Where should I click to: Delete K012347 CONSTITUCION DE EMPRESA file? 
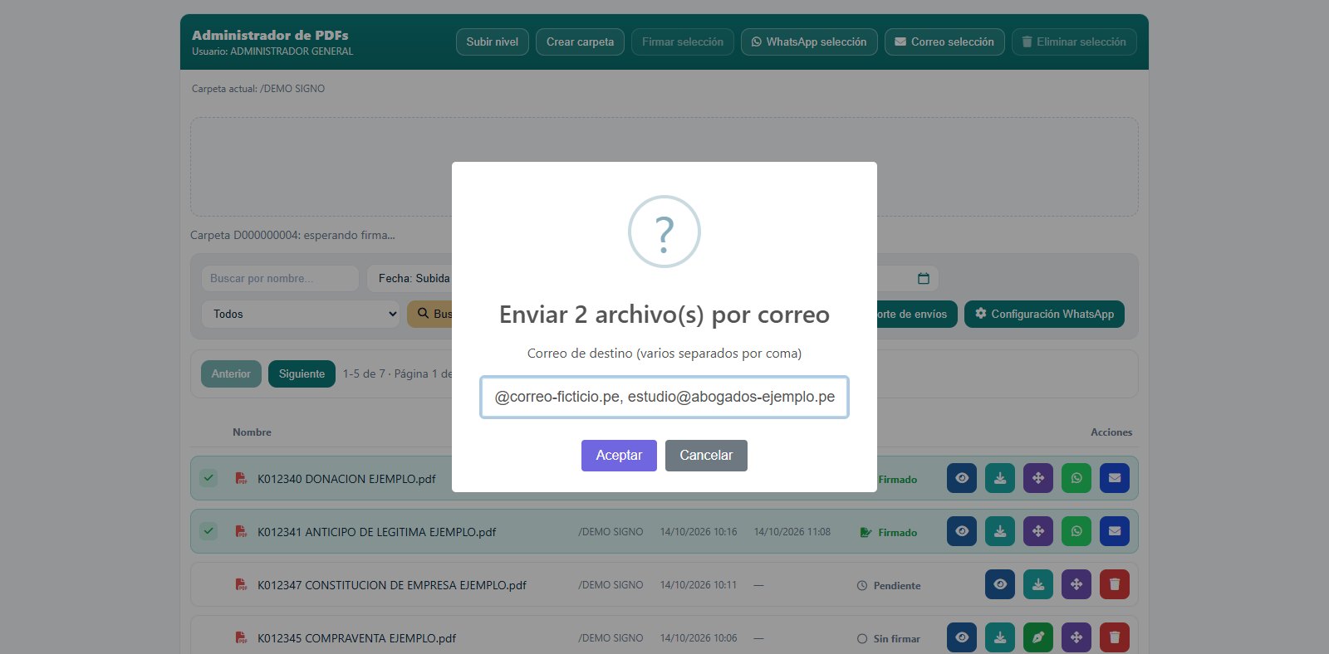(1115, 584)
